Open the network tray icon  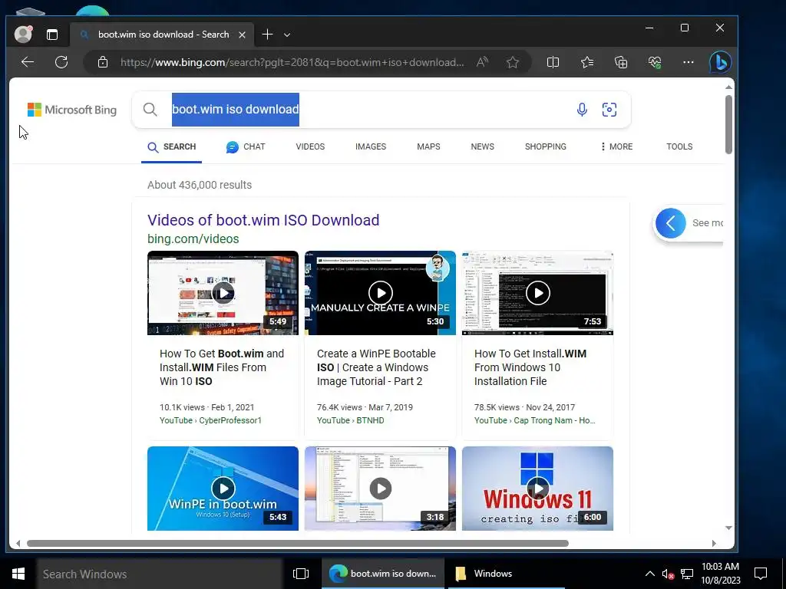point(687,574)
